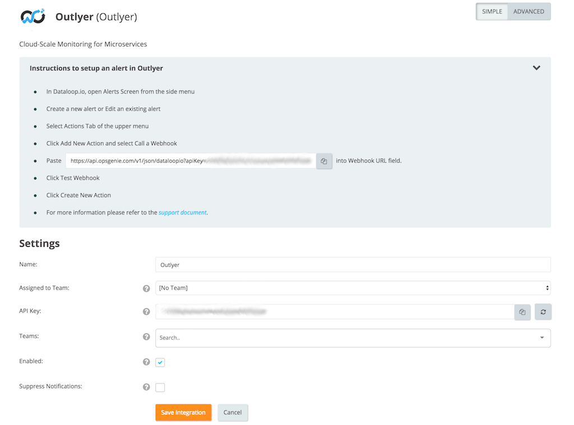Click the webhook URL text field
The width and height of the screenshot is (574, 425).
pyautogui.click(x=191, y=161)
